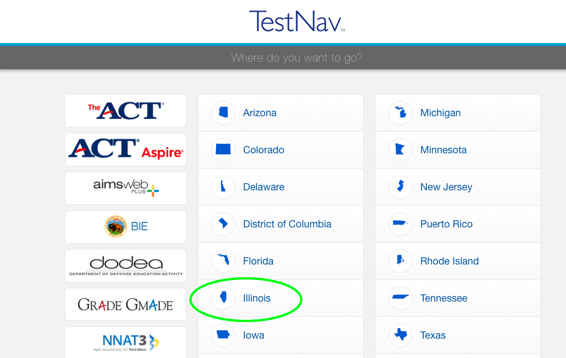Open the Rhode Island text link
Screen dimensions: 566x358
[449, 261]
